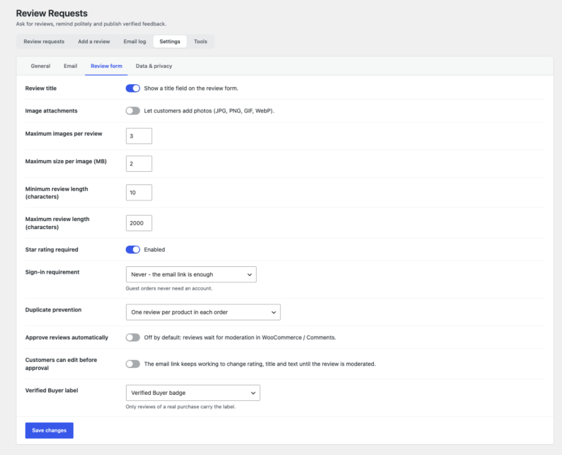
Task: Open the Verified Buyer label dropdown
Action: [193, 393]
